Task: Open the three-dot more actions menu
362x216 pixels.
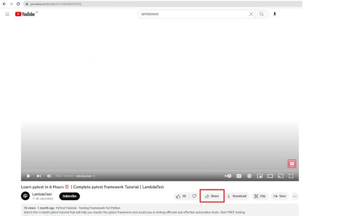Action: [x=295, y=196]
